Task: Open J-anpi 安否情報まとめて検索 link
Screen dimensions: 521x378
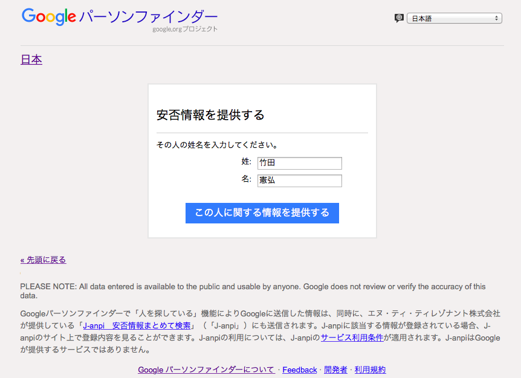Action: 137,325
